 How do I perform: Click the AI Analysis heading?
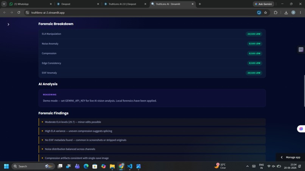coord(48,84)
